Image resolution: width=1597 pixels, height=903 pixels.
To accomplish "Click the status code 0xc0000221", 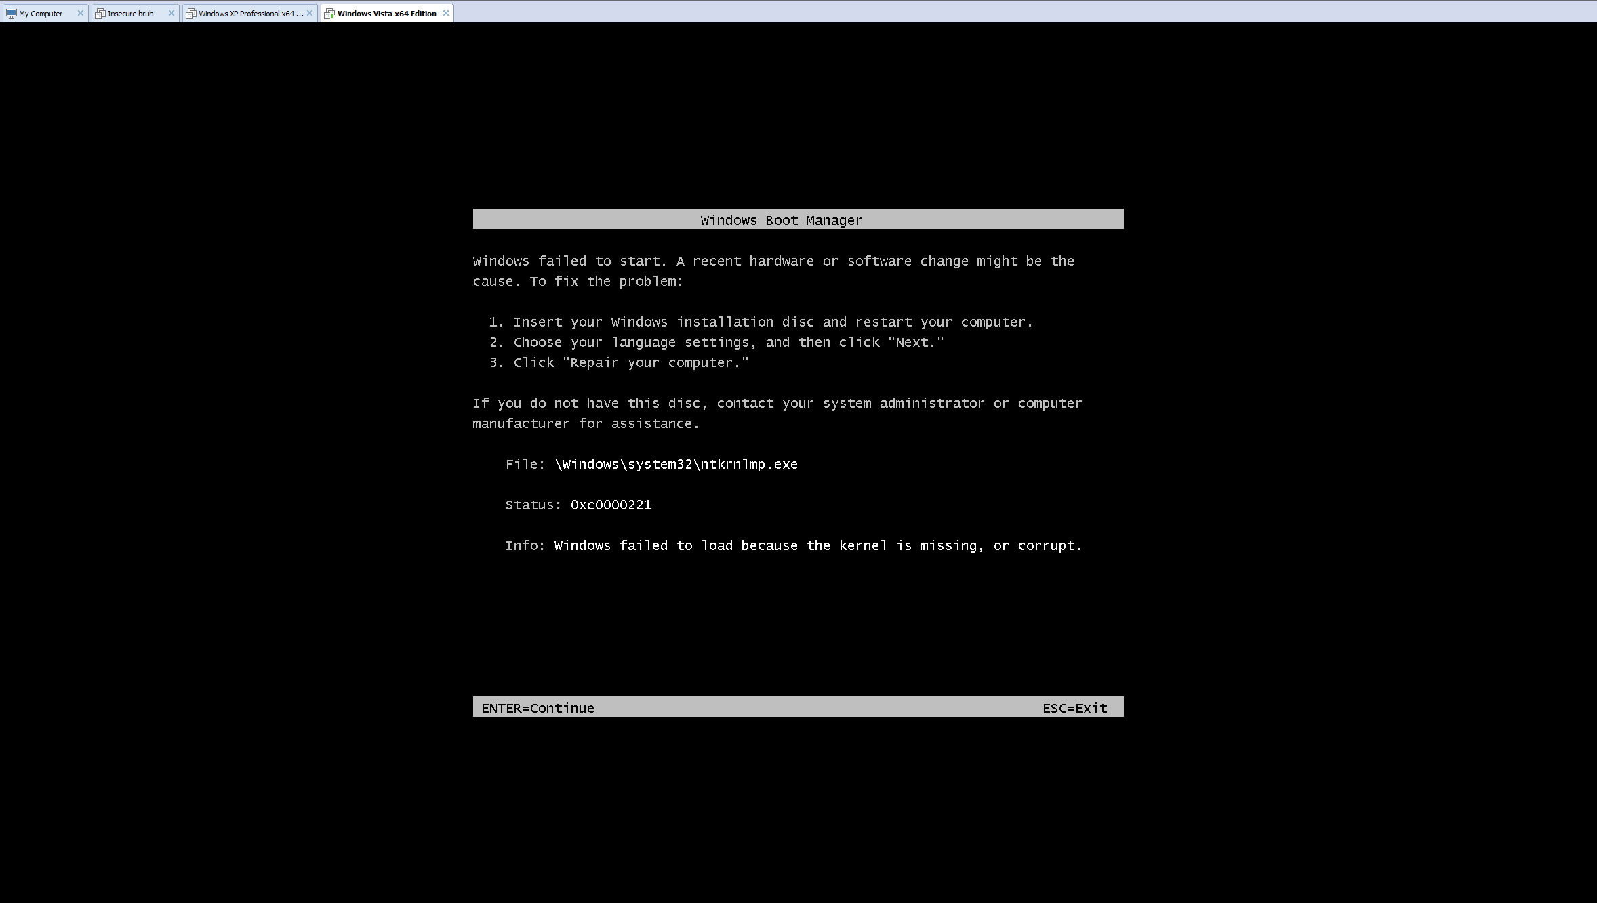I will point(611,505).
